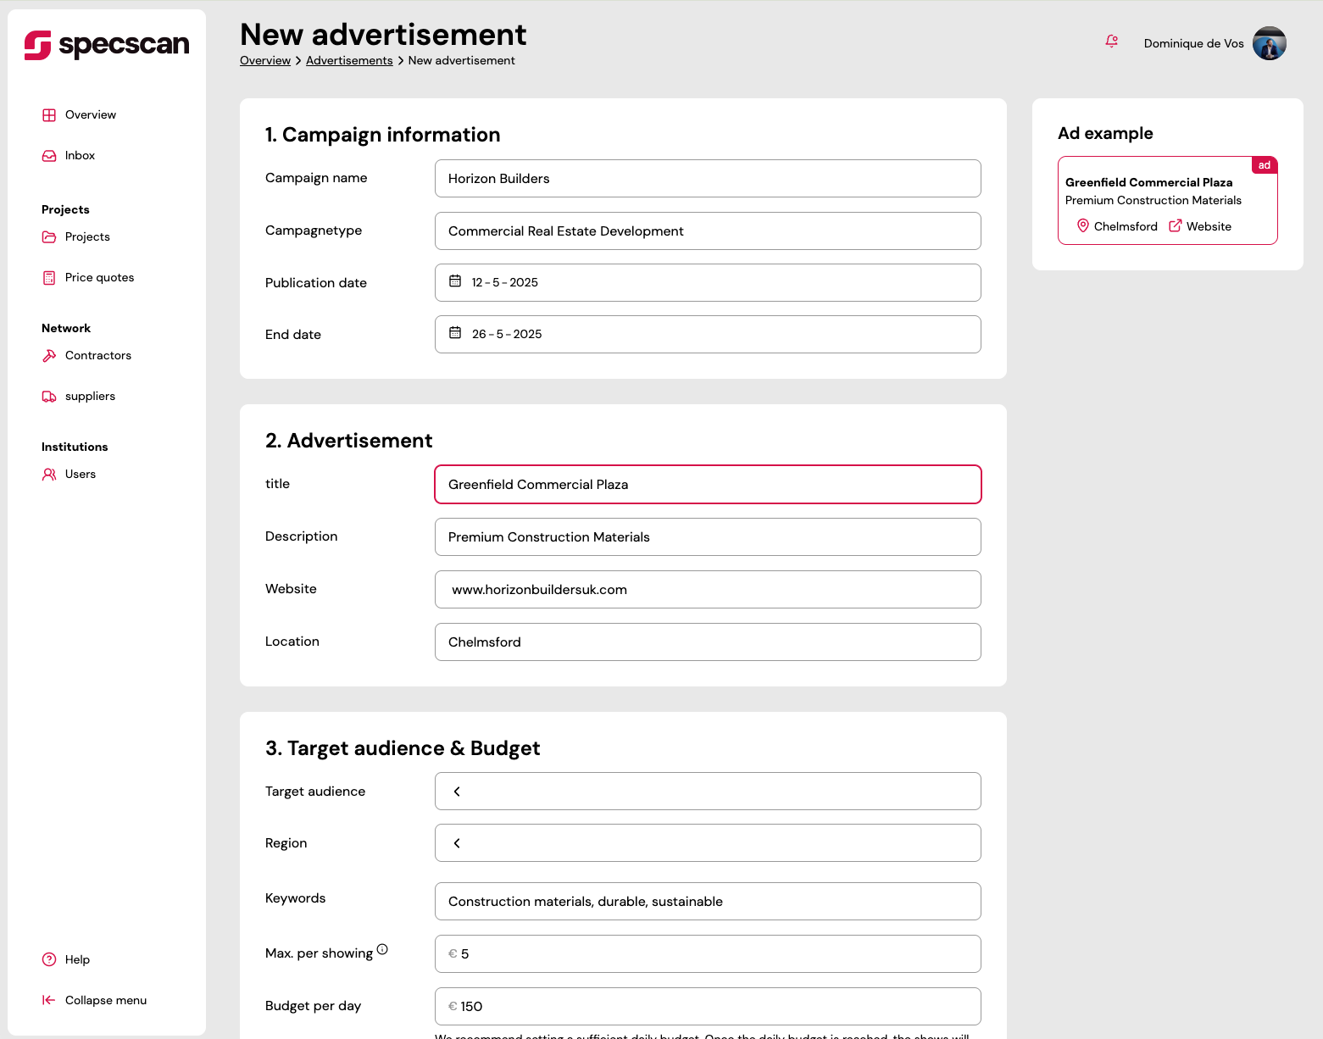Focus the advertisement title field
This screenshot has height=1039, width=1323.
708,484
